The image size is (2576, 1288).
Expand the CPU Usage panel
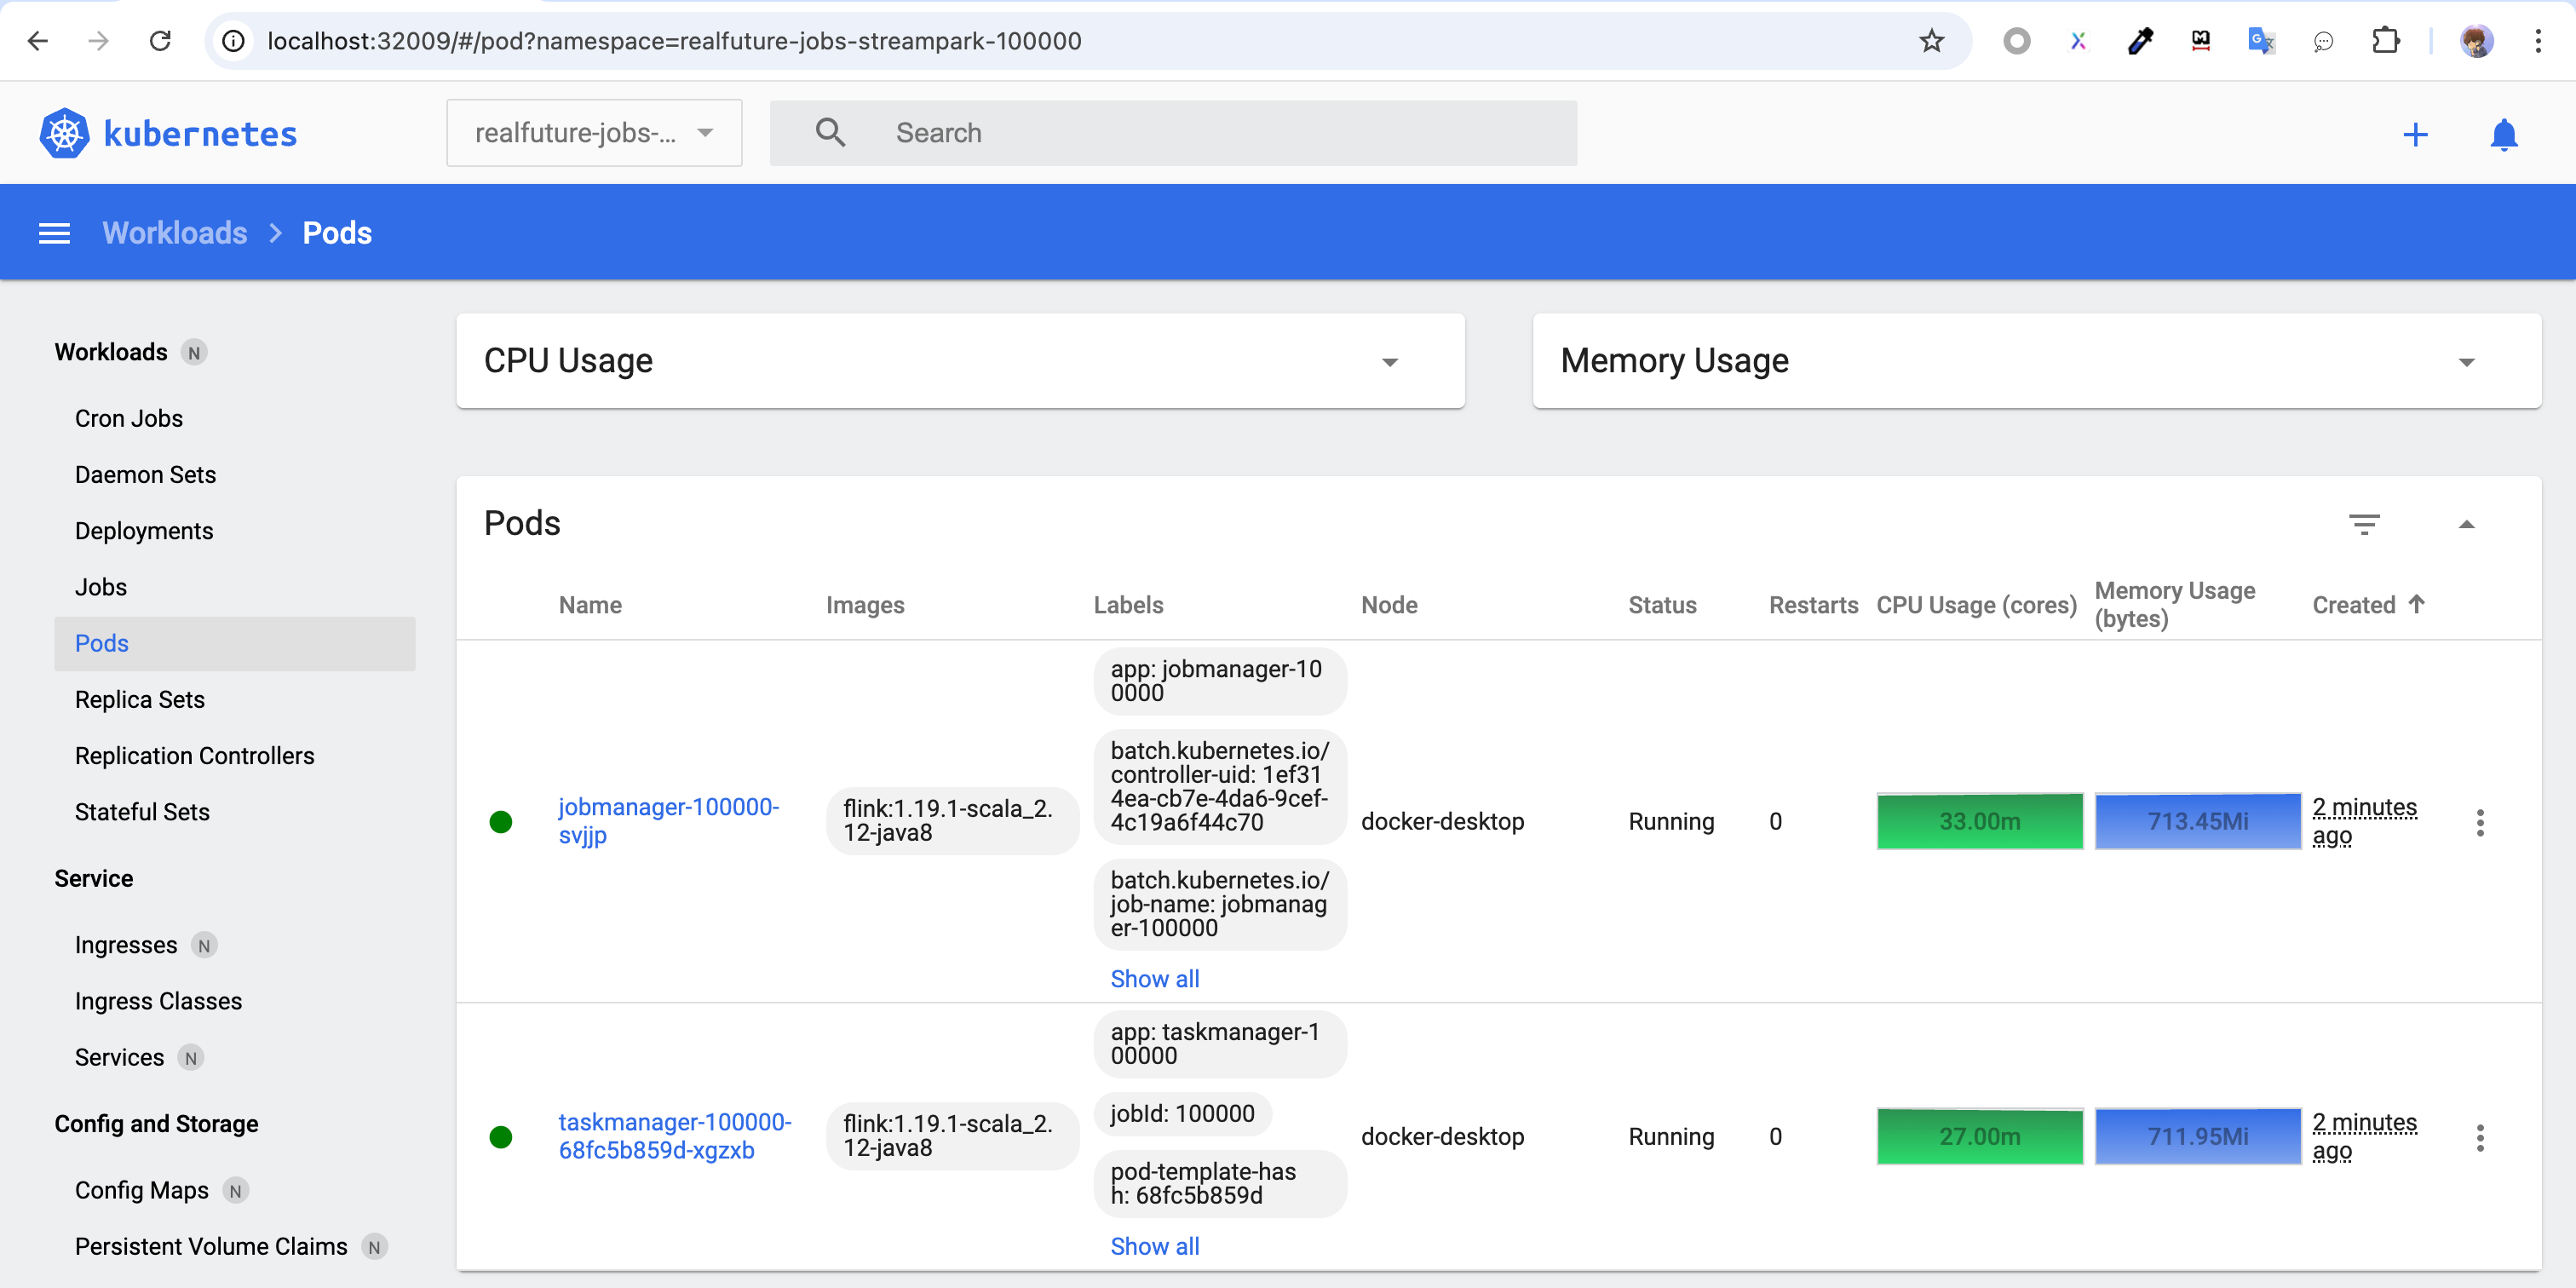1389,362
